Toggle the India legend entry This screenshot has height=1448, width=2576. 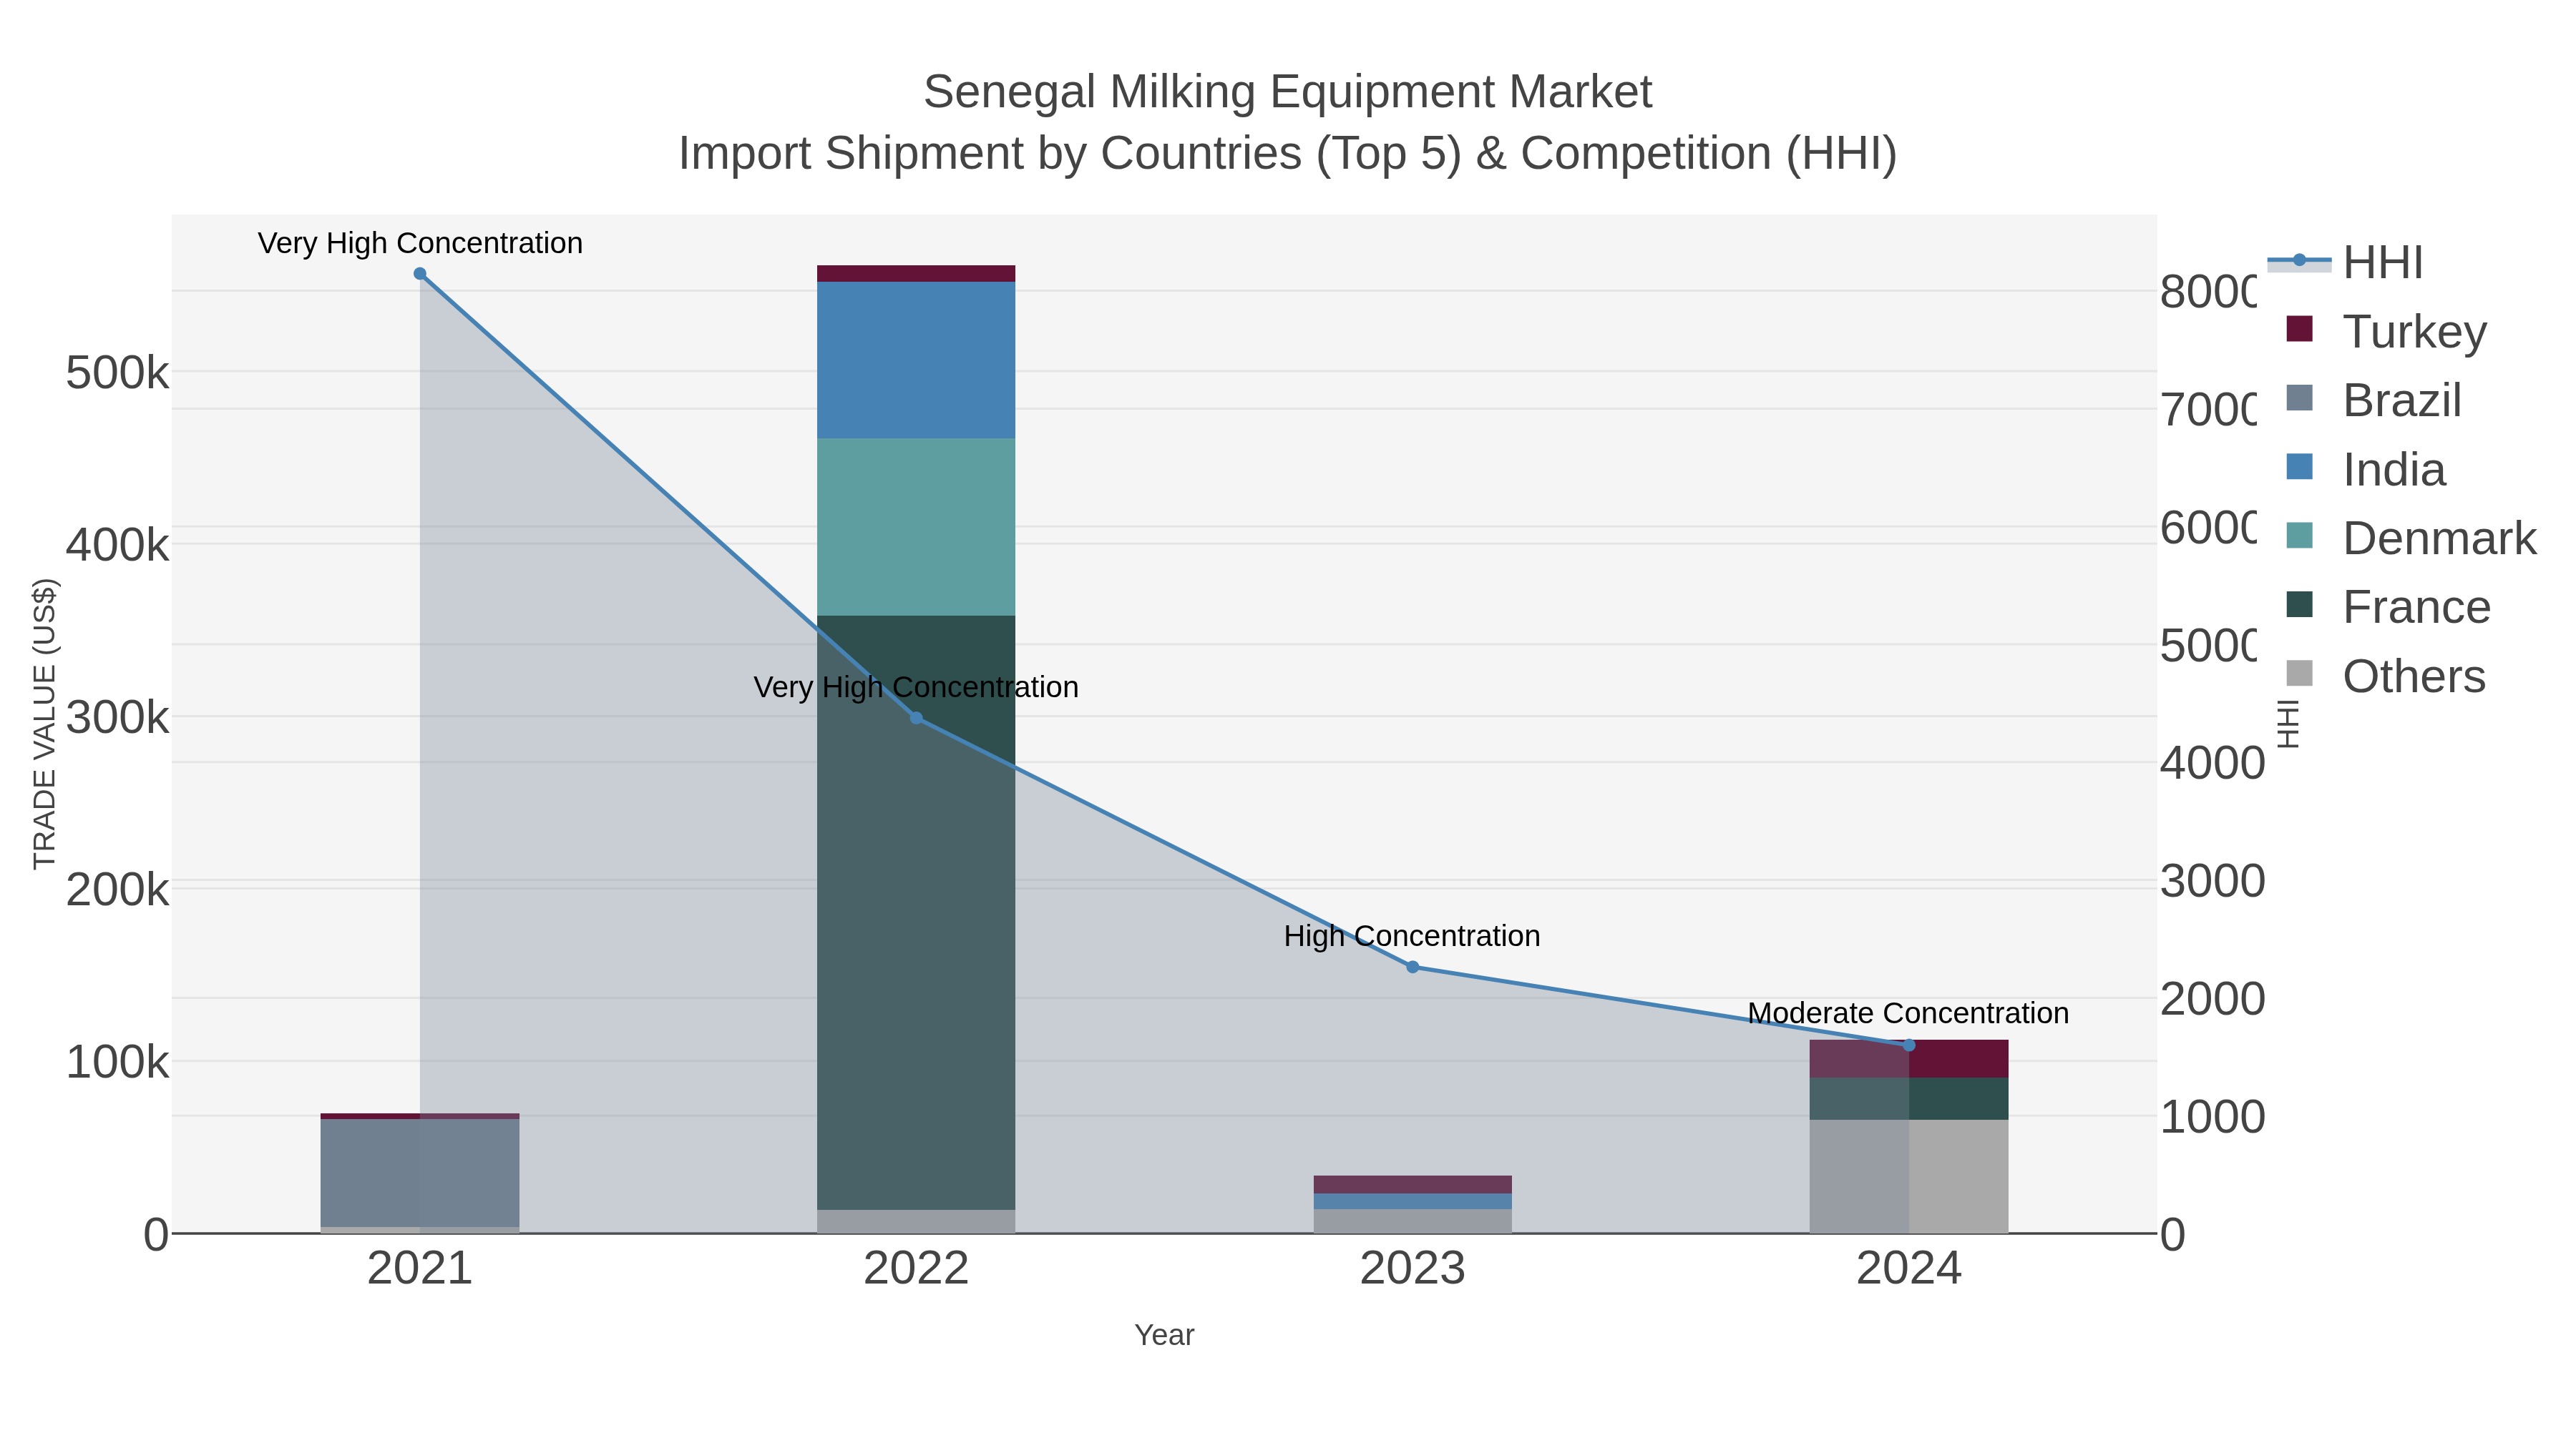(2366, 468)
